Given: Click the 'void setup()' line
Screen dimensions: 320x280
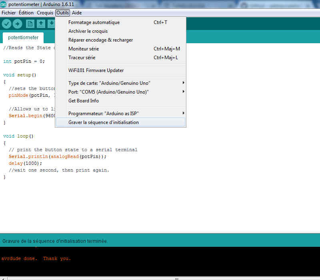Looking at the screenshot, I should (20, 75).
